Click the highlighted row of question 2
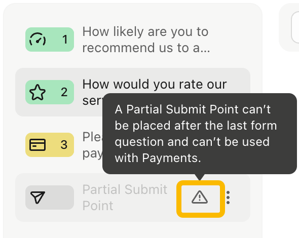 point(133,92)
